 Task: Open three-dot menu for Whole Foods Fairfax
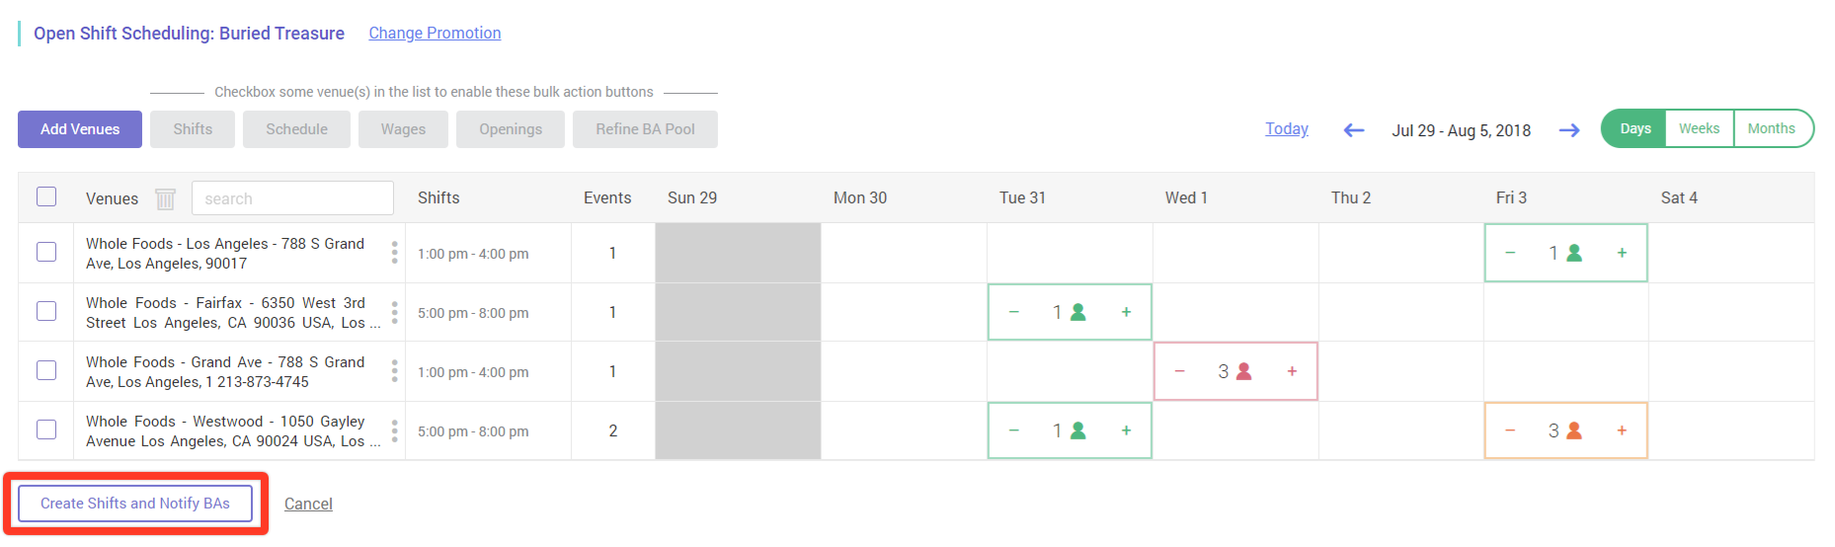[394, 312]
